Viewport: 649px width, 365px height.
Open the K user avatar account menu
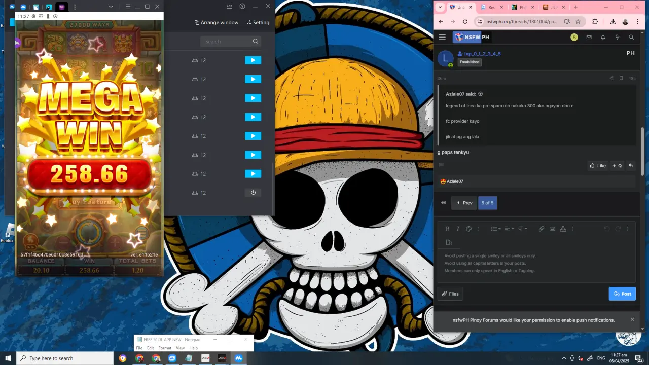574,37
